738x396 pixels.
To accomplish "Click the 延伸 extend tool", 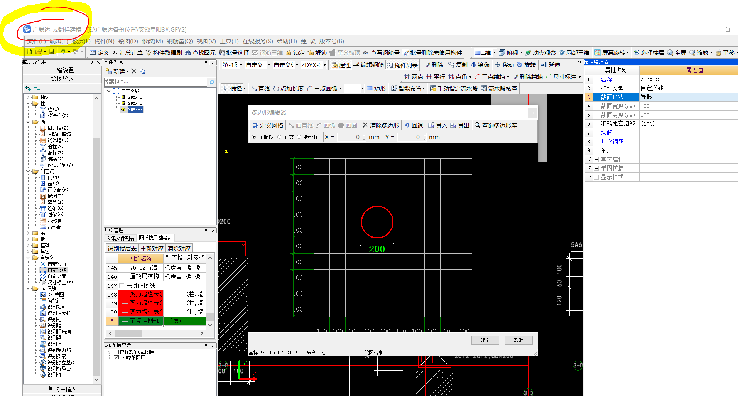I will click(551, 65).
